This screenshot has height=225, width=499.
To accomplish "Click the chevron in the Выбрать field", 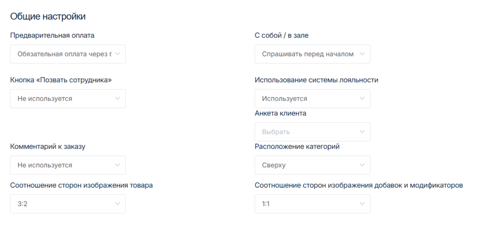I will tap(362, 132).
